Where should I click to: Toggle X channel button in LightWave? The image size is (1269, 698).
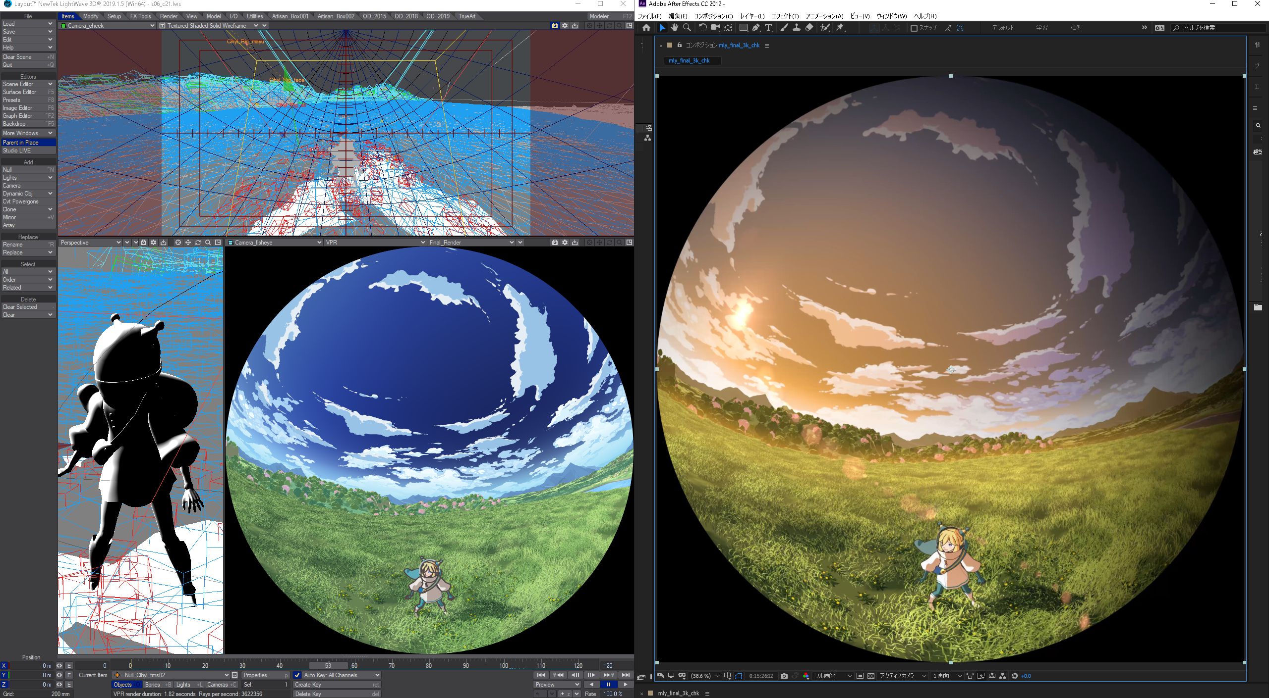tap(4, 665)
